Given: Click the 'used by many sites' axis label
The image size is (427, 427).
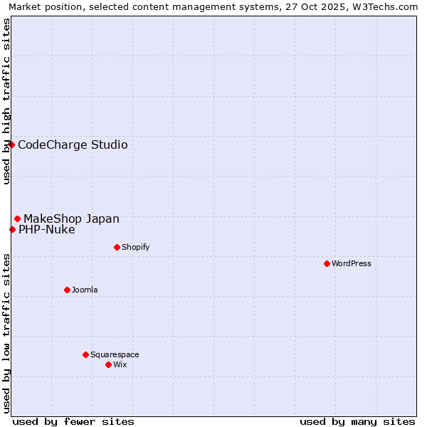Looking at the screenshot, I should [357, 421].
